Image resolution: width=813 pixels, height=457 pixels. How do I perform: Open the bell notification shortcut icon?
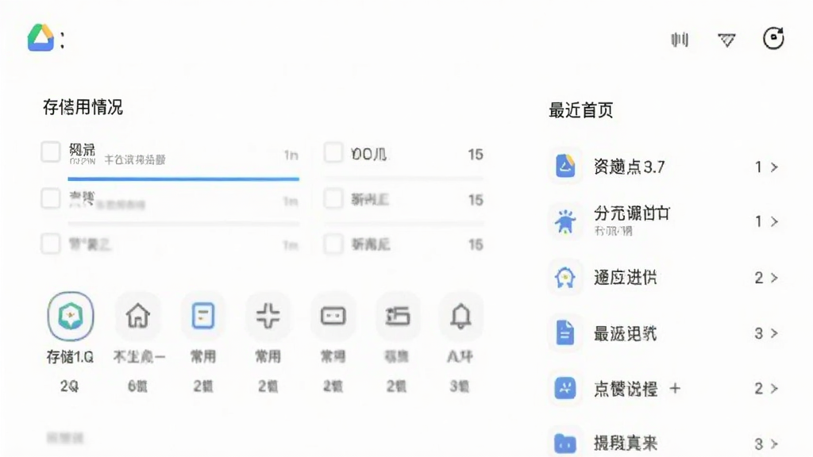tap(460, 316)
